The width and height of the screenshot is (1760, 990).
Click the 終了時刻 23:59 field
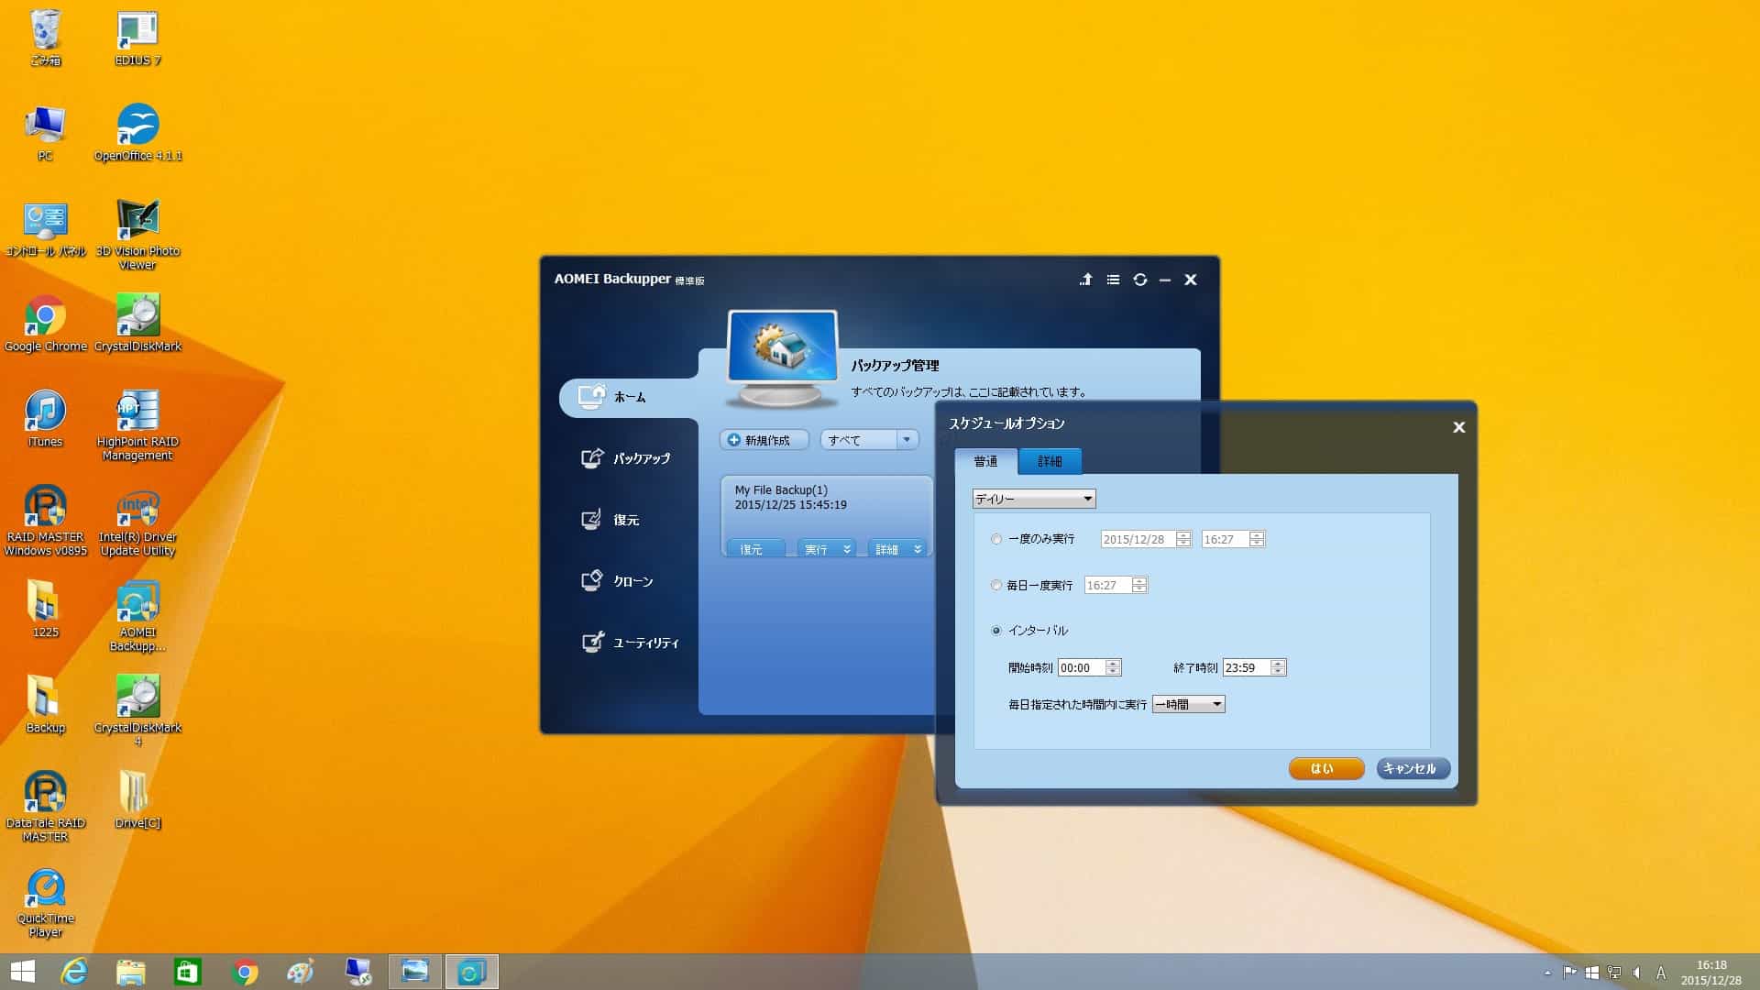[1247, 667]
